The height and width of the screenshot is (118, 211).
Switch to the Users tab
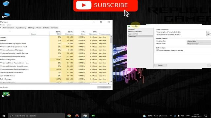coord(39,28)
